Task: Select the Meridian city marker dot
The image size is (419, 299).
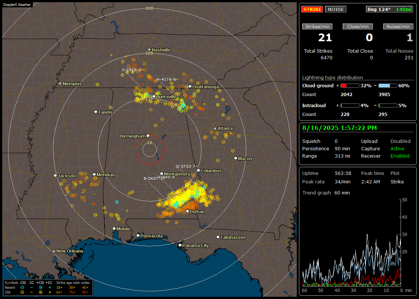Action: tap(94, 175)
